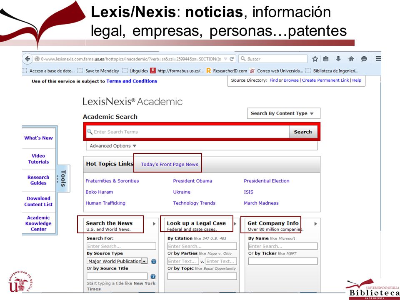Expand Search the News arrow
Image resolution: width=400 pixels, height=300 pixels.
click(154, 224)
